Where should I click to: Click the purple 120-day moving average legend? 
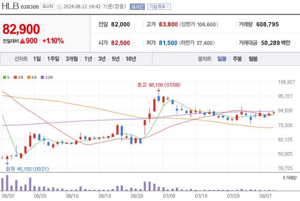tap(47, 77)
